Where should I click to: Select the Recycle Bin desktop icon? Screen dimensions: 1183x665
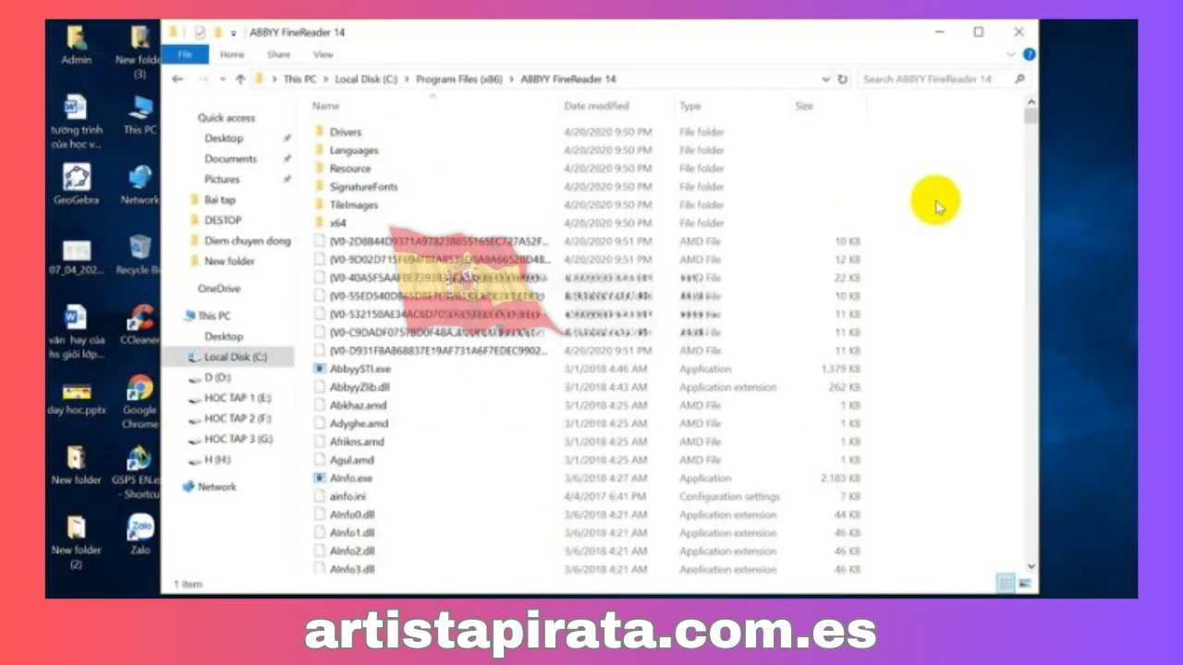tap(140, 254)
